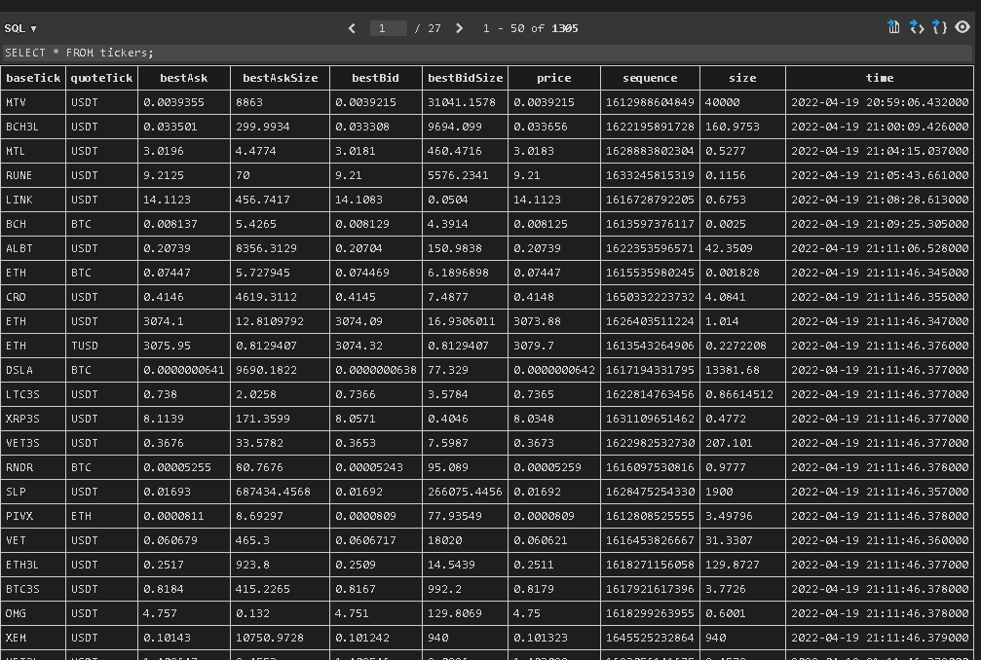Sort by the bestAsk column header

[183, 78]
